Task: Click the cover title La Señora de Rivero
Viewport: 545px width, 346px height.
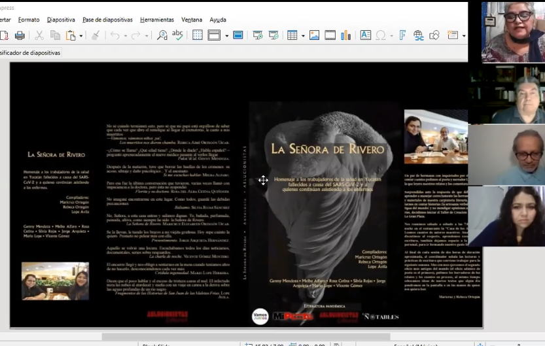Action: (x=327, y=149)
